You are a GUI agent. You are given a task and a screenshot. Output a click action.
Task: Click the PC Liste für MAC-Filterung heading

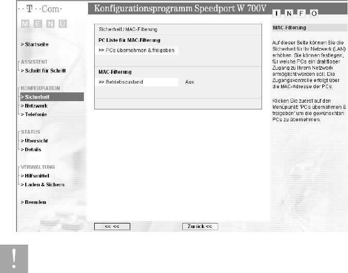pyautogui.click(x=129, y=40)
